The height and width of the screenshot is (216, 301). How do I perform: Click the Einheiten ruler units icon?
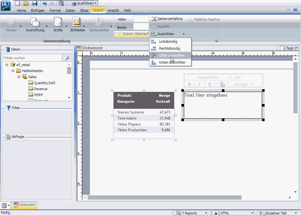tap(77, 22)
